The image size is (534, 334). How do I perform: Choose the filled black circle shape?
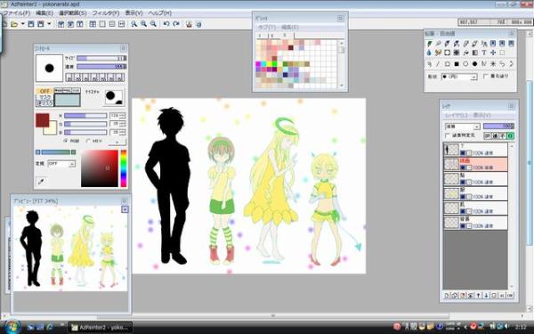tap(474, 64)
